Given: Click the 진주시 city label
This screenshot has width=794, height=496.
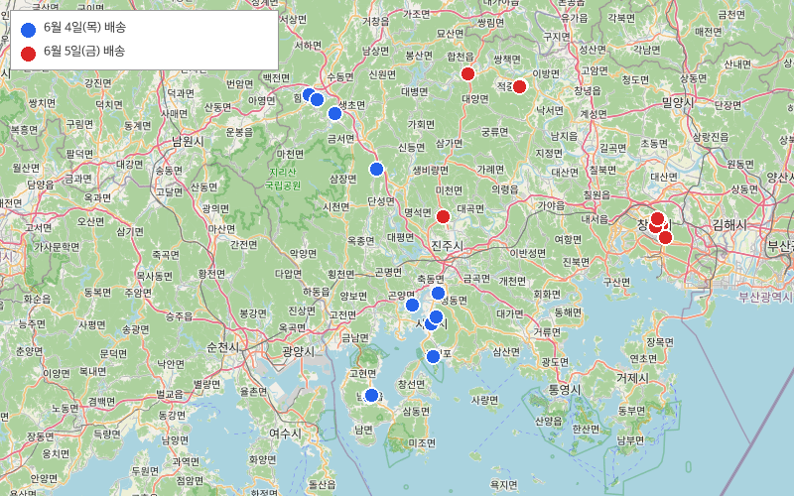Looking at the screenshot, I should 448,246.
